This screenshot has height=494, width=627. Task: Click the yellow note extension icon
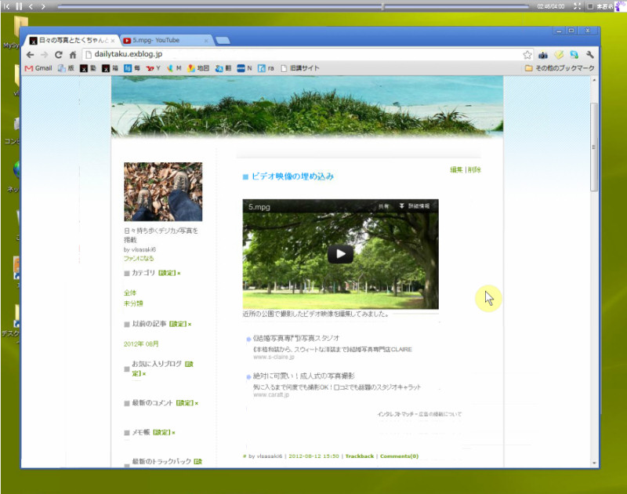point(559,55)
